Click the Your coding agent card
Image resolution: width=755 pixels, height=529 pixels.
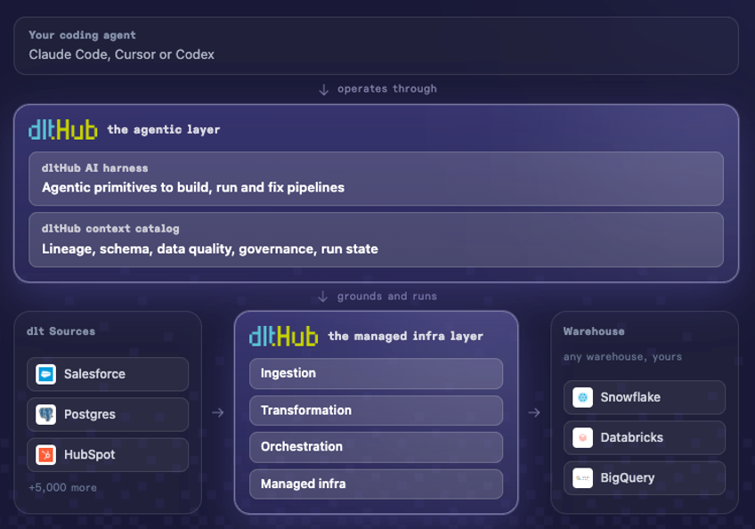(376, 45)
